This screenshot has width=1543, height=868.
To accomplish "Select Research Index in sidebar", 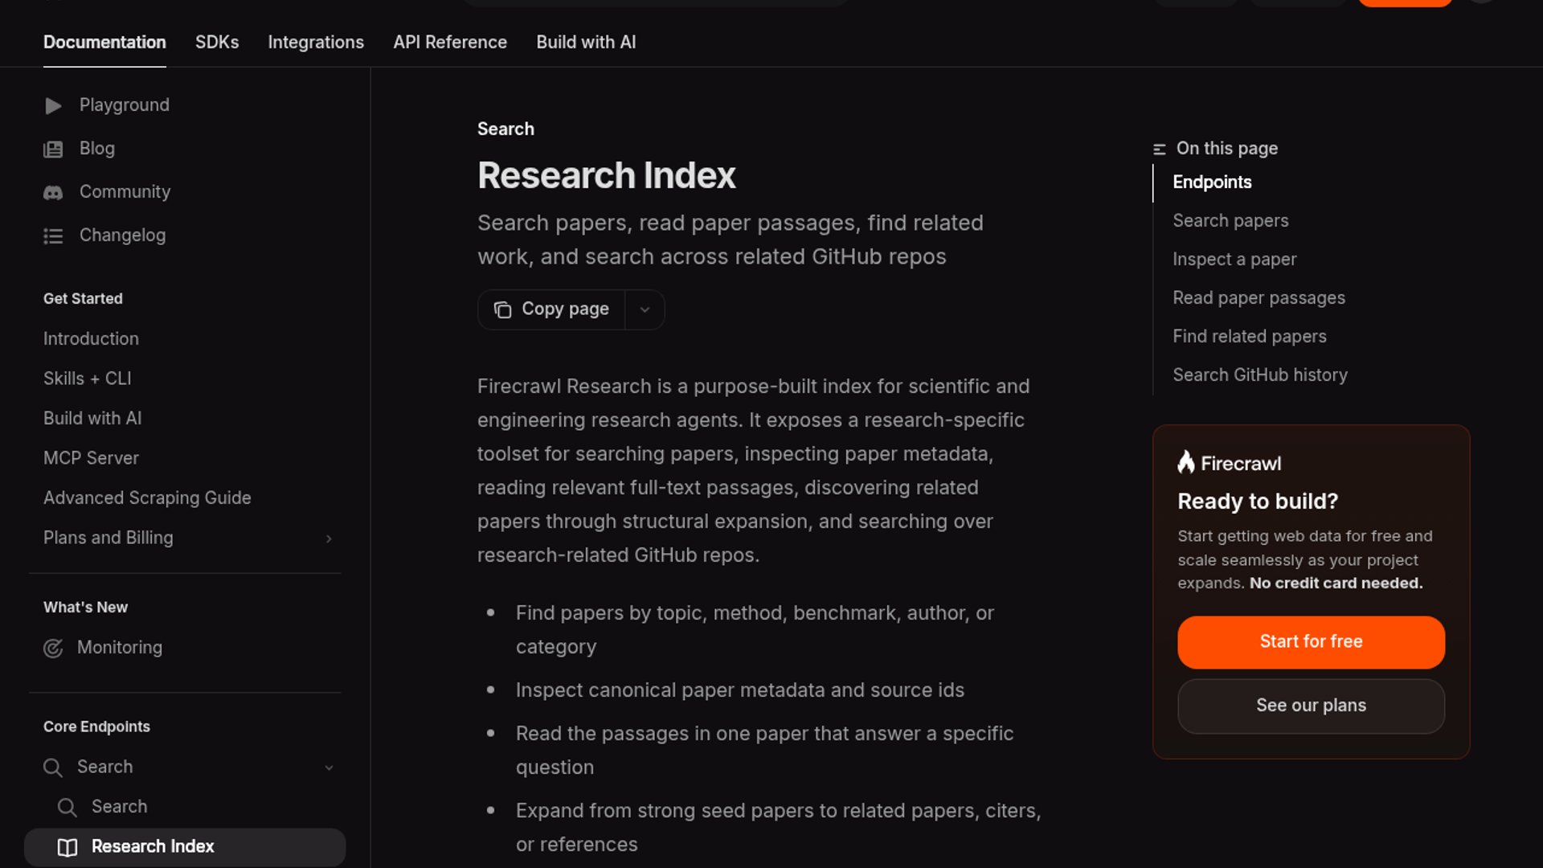I will pyautogui.click(x=185, y=847).
